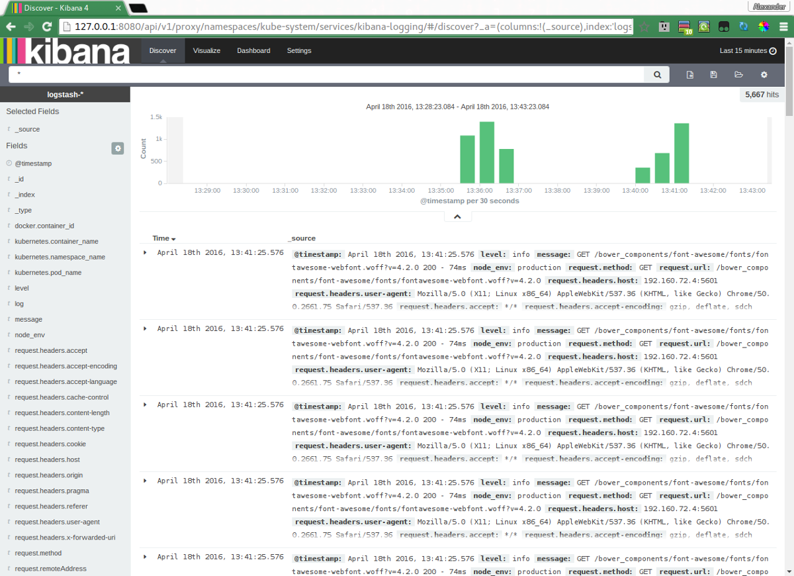Toggle sort order on the Time column

pyautogui.click(x=164, y=238)
